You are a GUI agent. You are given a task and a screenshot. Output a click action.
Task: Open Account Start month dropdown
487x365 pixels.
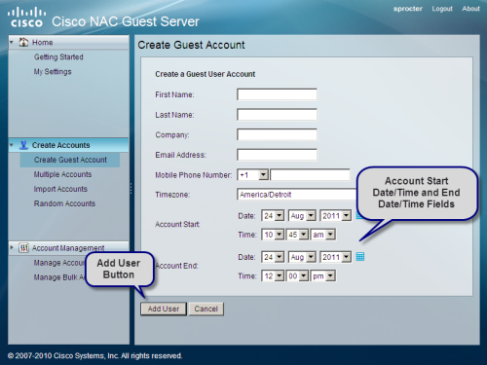tap(302, 216)
